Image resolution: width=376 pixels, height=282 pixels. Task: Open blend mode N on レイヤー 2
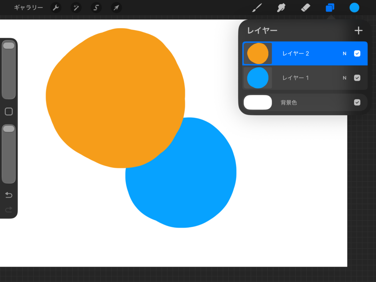(x=344, y=54)
